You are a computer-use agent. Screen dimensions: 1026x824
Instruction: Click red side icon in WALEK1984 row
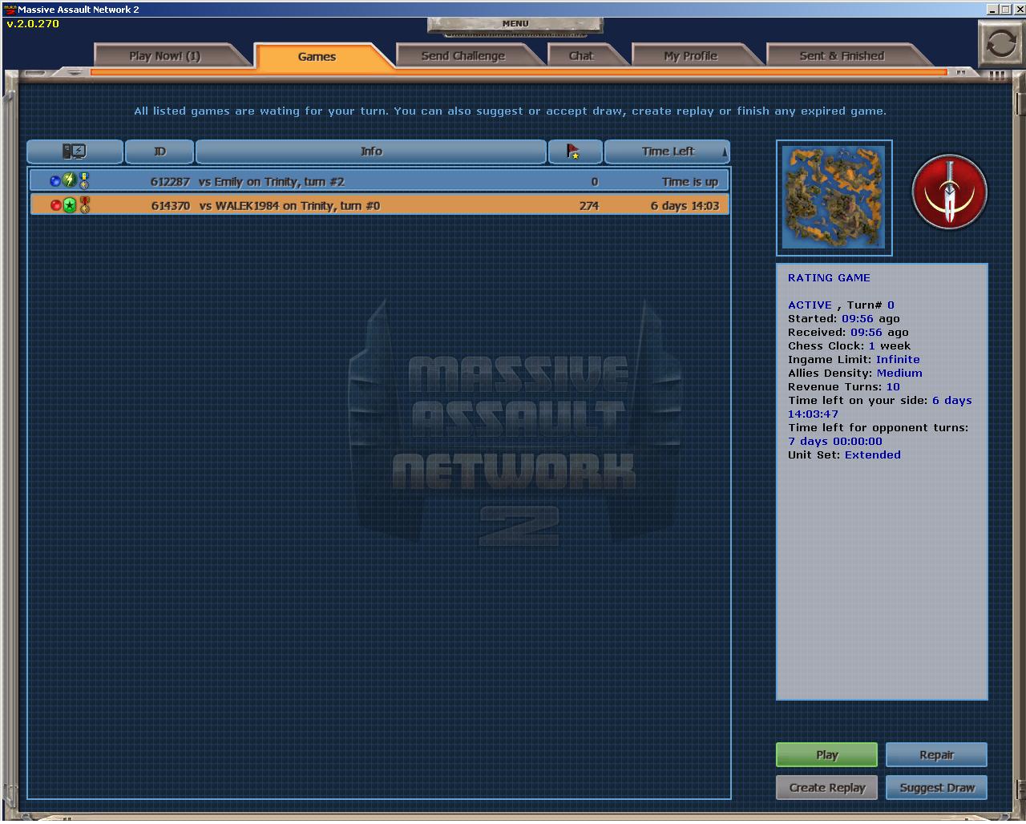(55, 205)
